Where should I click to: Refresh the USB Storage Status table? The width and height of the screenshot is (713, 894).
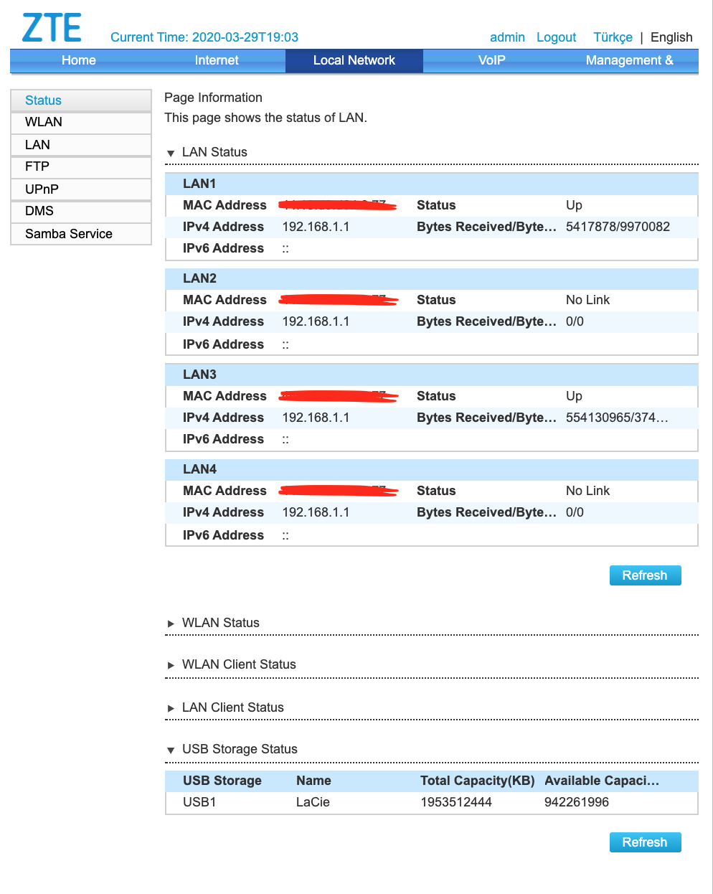click(645, 842)
